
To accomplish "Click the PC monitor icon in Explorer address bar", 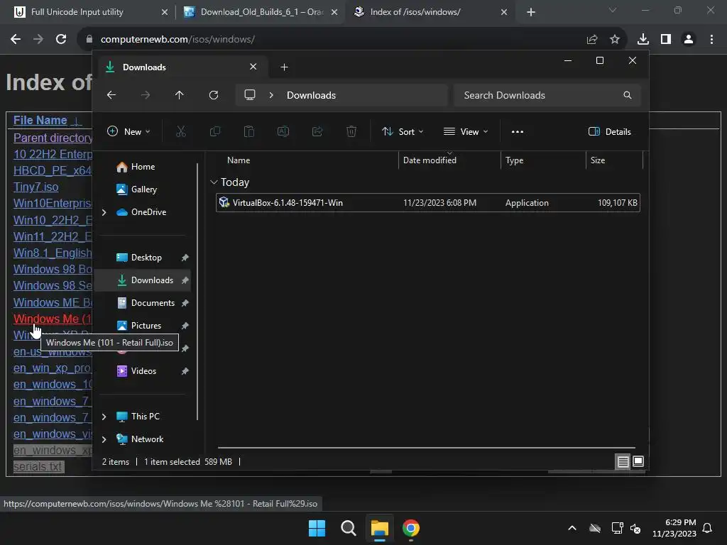I will tap(250, 95).
